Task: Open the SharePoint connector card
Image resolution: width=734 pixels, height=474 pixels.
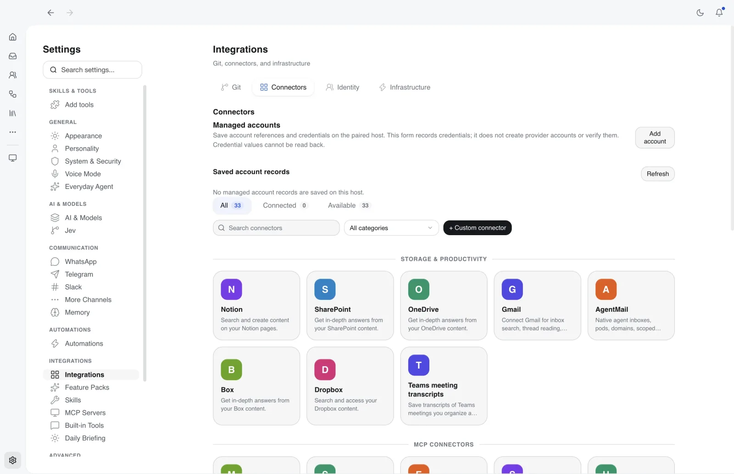Action: coord(350,305)
